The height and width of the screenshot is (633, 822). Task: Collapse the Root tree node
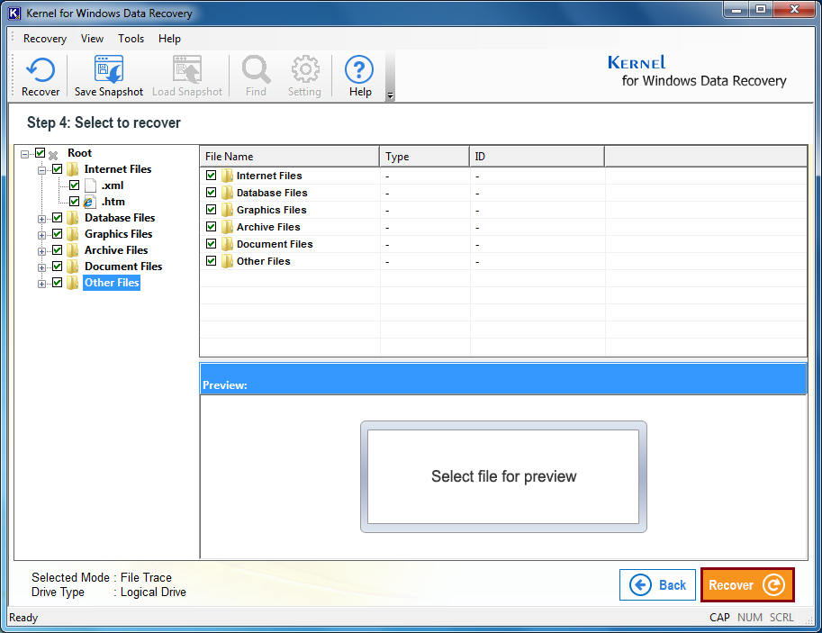pos(24,154)
